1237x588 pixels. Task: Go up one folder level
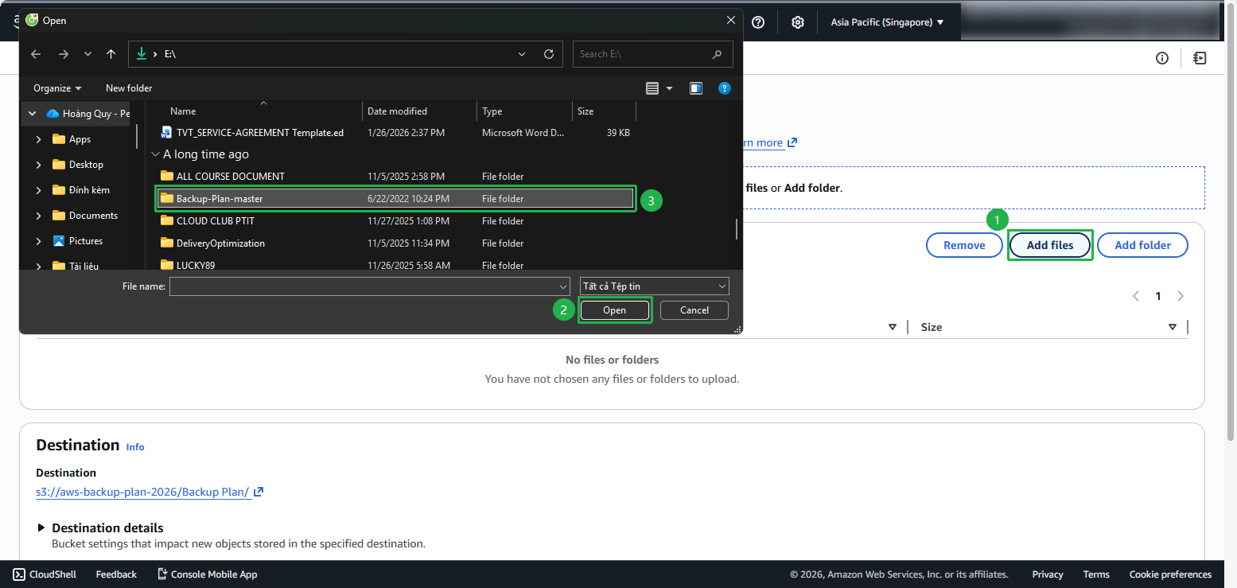(111, 54)
